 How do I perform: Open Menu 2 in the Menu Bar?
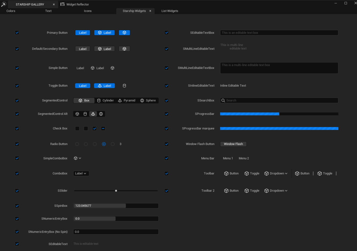[x=244, y=158]
